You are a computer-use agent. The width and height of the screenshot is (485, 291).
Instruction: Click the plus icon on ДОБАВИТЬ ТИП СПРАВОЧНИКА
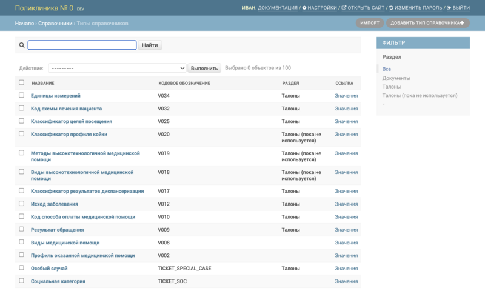462,23
